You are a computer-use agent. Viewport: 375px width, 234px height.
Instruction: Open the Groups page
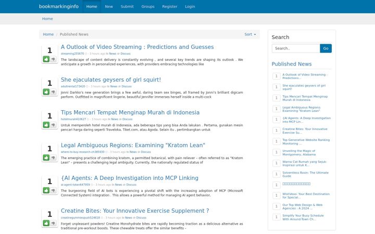click(x=148, y=6)
